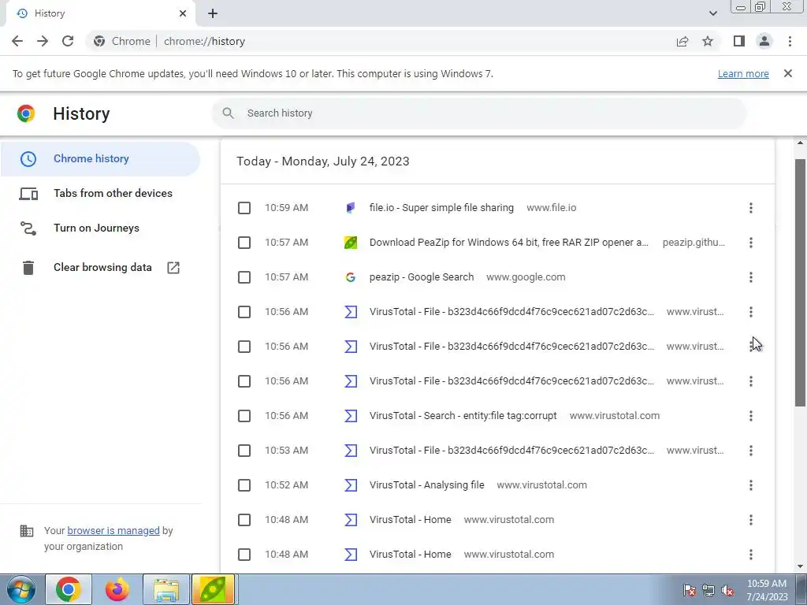Screen dimensions: 807x605
Task: Open the browser is managed link
Action: tap(113, 530)
